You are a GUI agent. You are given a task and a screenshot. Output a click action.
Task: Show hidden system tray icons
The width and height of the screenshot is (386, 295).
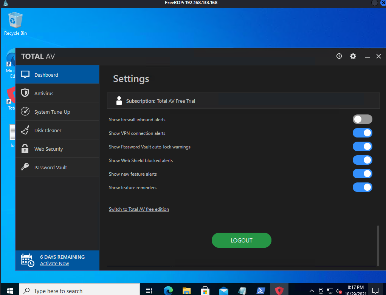click(x=312, y=291)
